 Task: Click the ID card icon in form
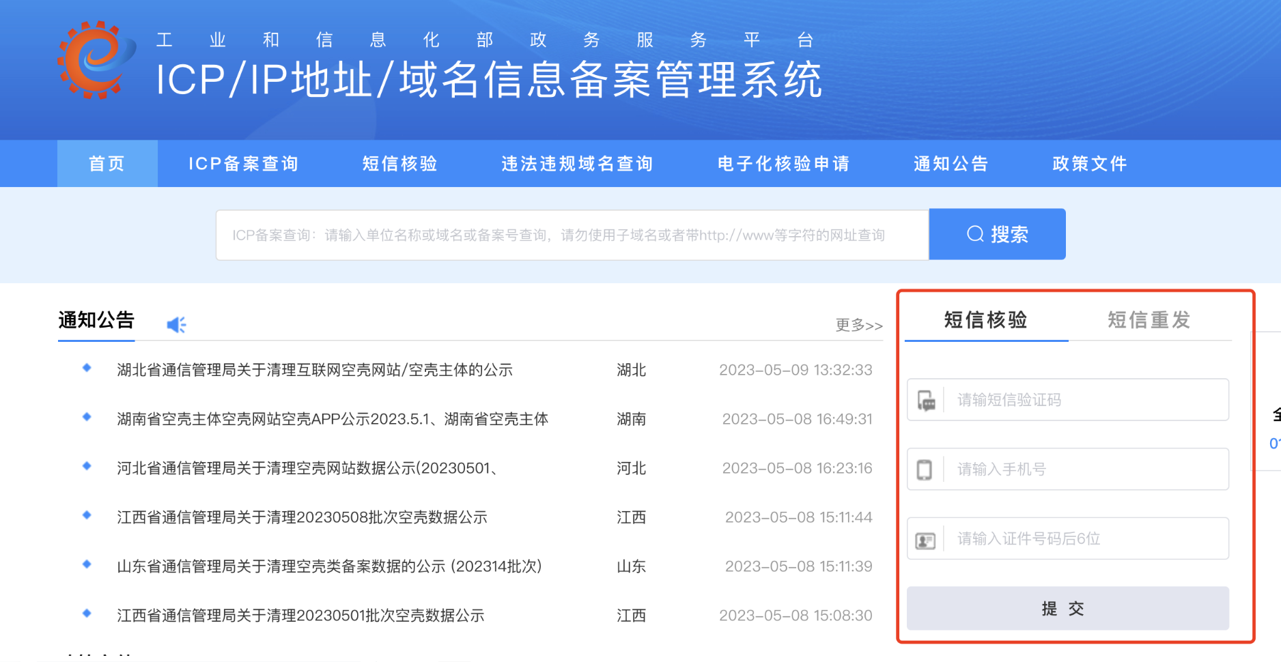click(925, 541)
